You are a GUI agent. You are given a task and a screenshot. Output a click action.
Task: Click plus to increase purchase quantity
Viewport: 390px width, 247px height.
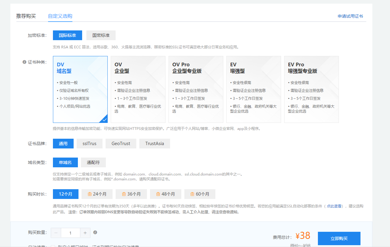(x=85, y=232)
